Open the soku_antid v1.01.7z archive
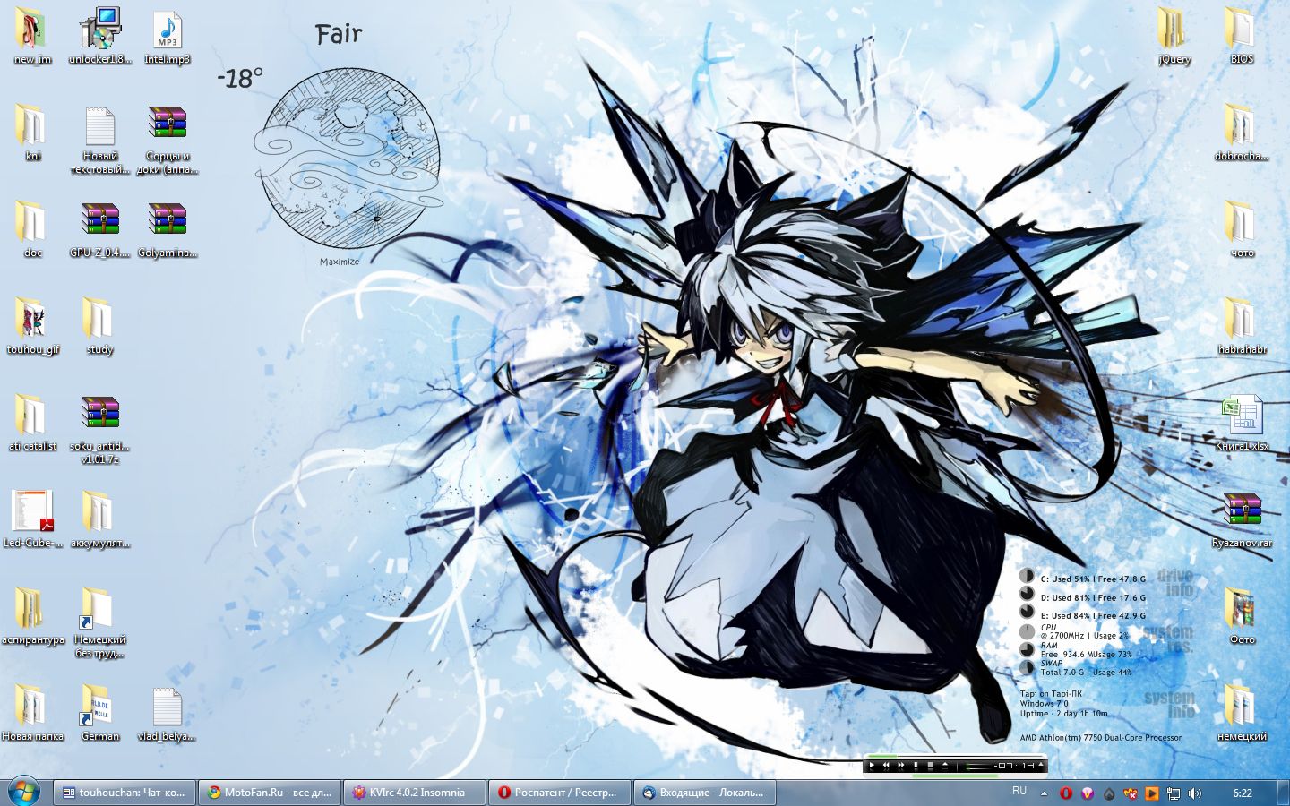The height and width of the screenshot is (806, 1290). tap(100, 429)
